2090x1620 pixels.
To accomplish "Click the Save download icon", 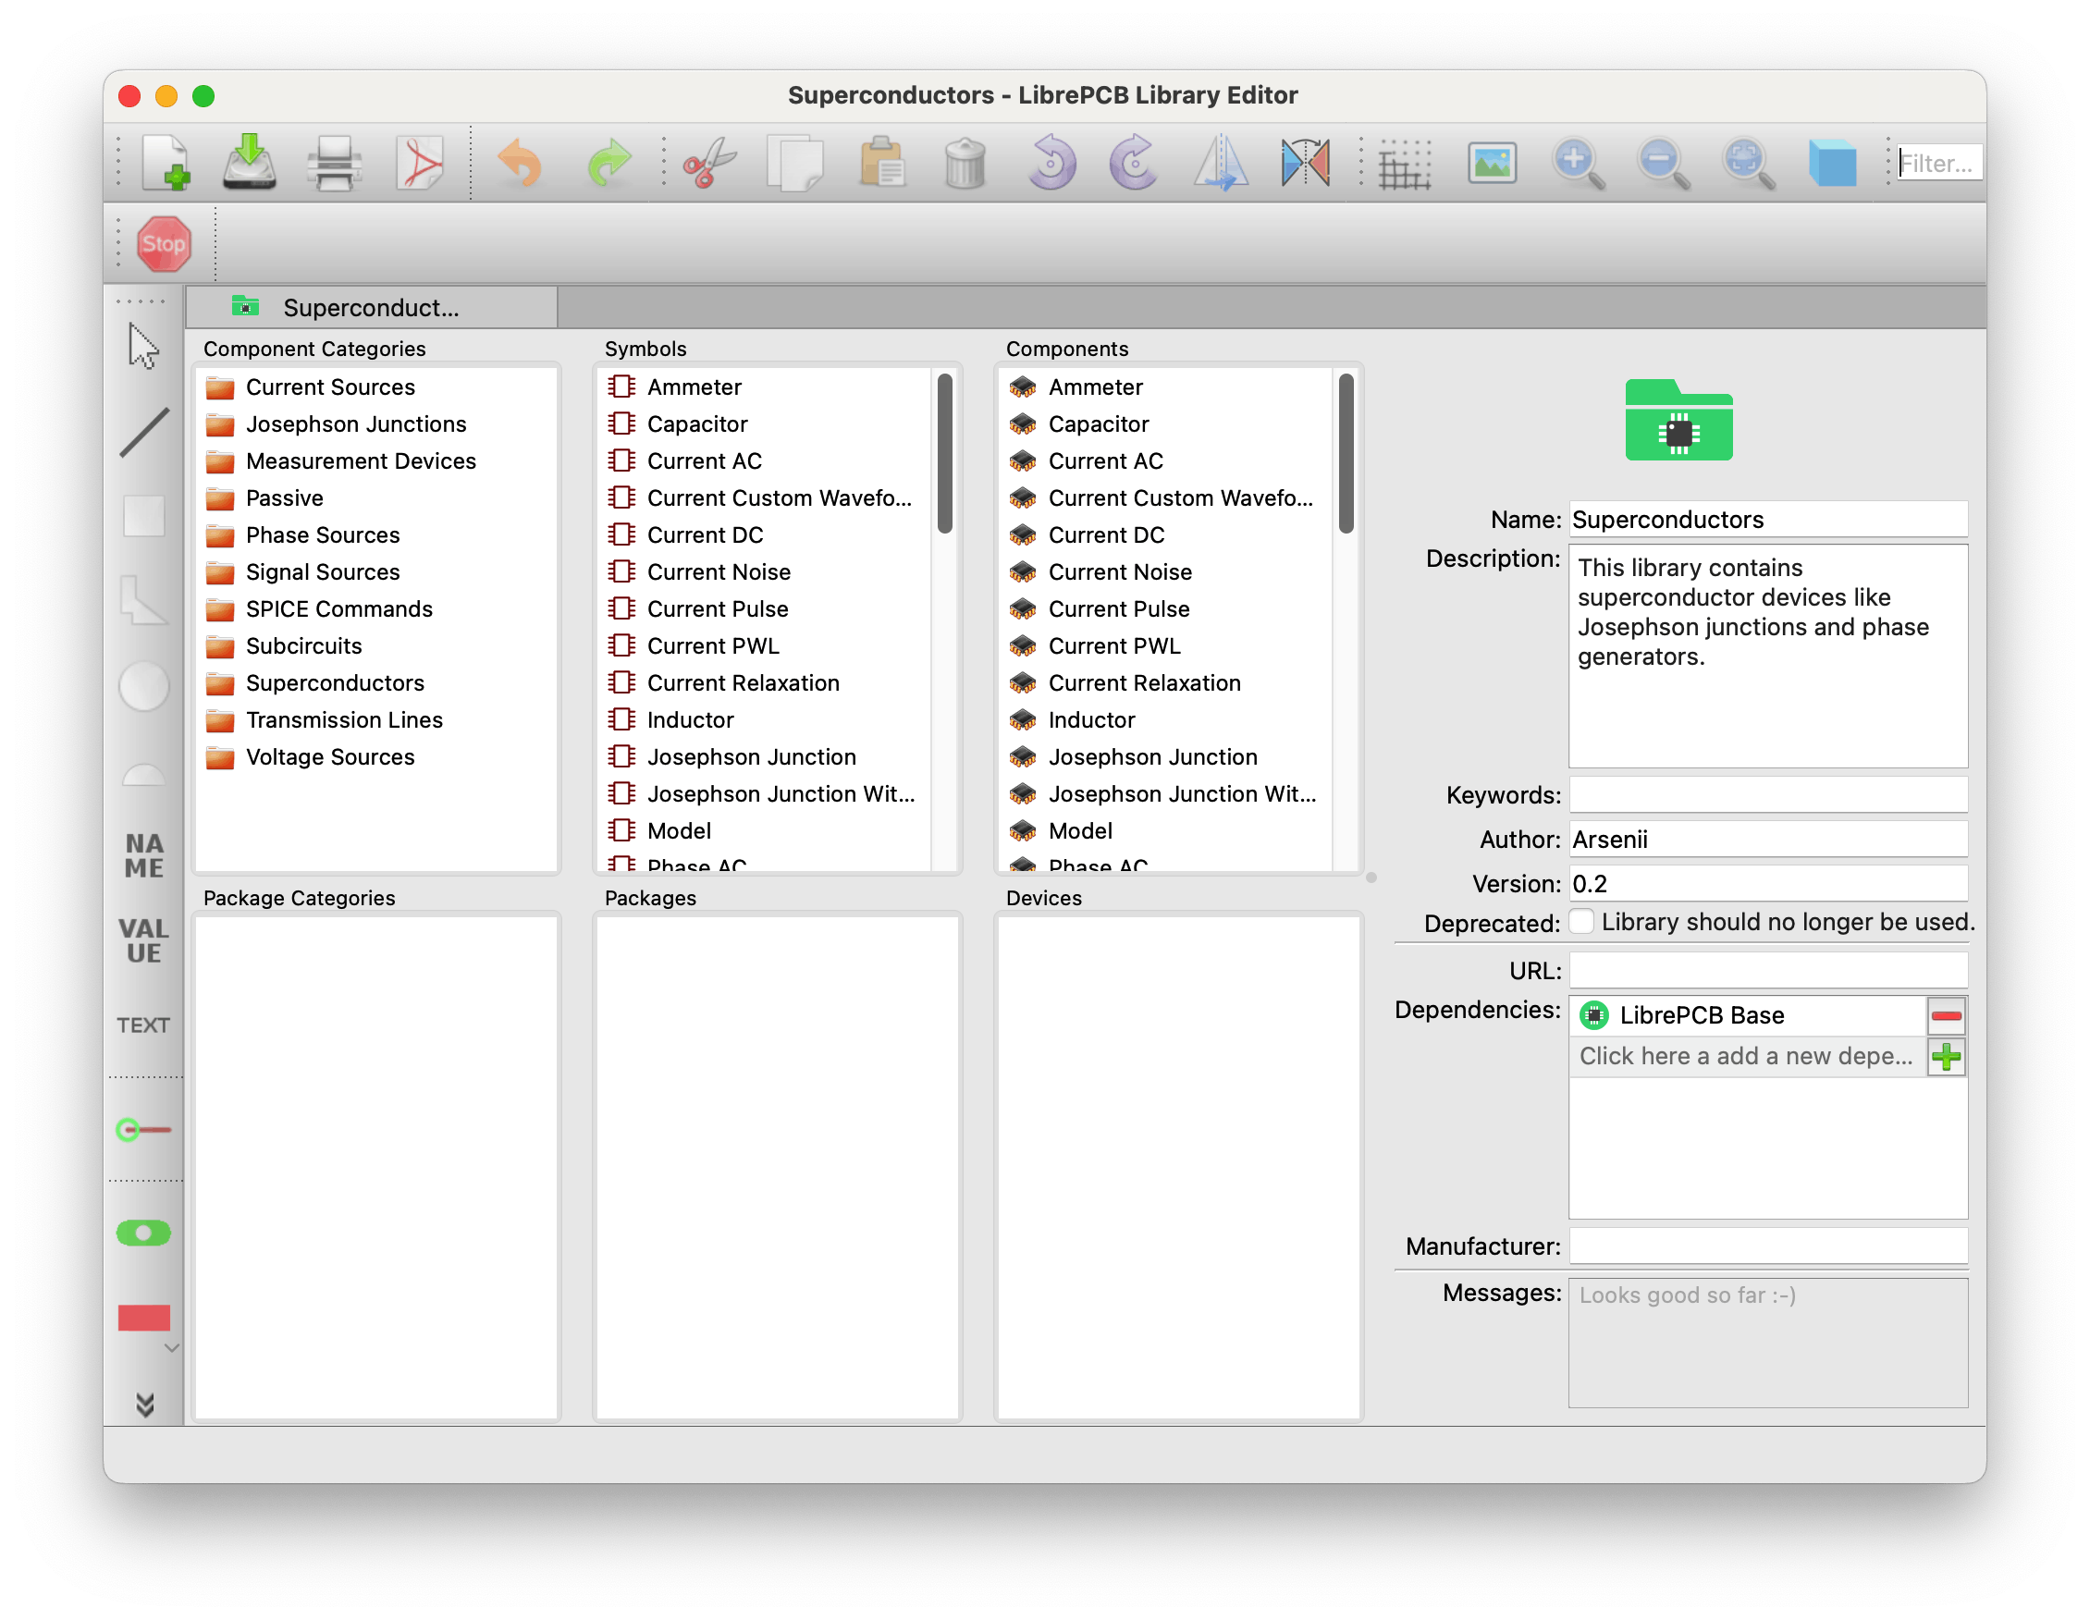I will coord(249,163).
